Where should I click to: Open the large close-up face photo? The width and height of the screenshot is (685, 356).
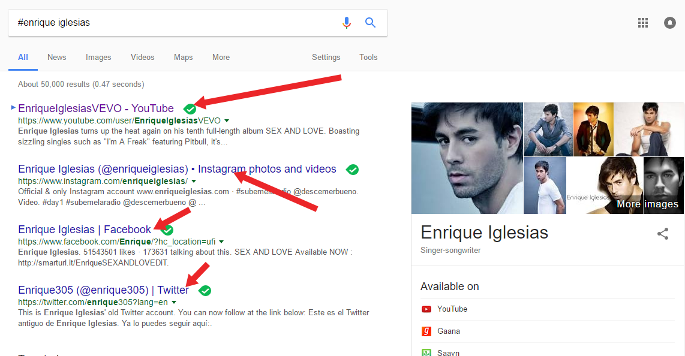pos(467,158)
